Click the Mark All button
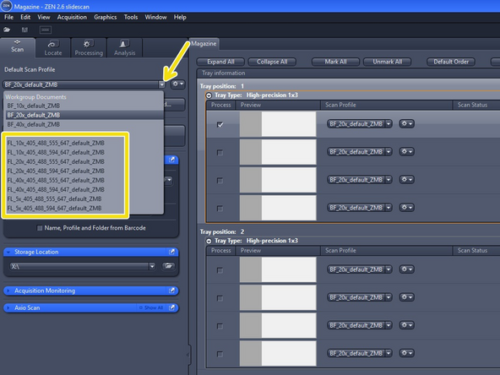The width and height of the screenshot is (500, 375). point(335,62)
